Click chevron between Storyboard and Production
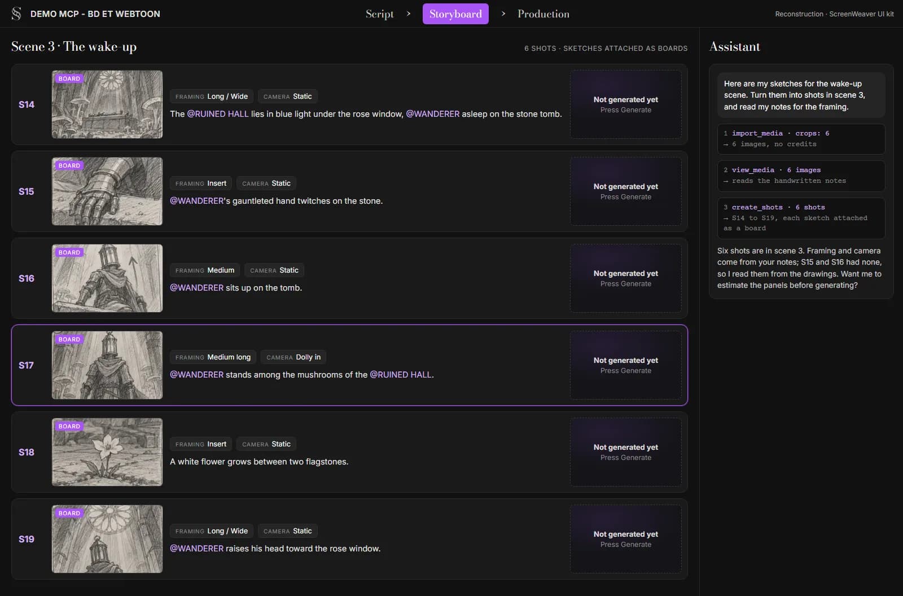Screen dimensions: 903x596 pos(503,14)
